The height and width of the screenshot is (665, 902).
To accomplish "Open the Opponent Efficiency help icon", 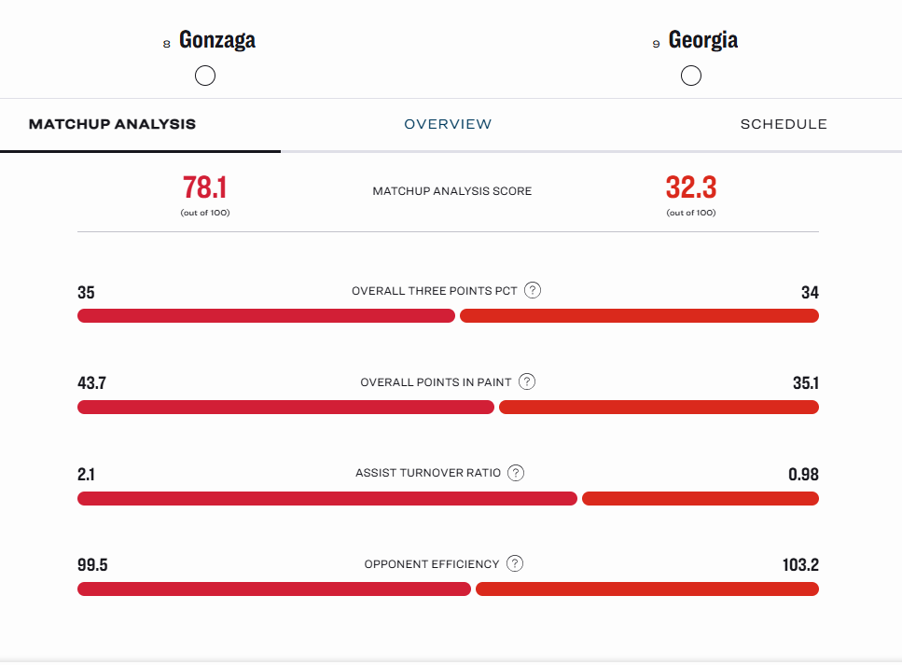I will coord(514,563).
